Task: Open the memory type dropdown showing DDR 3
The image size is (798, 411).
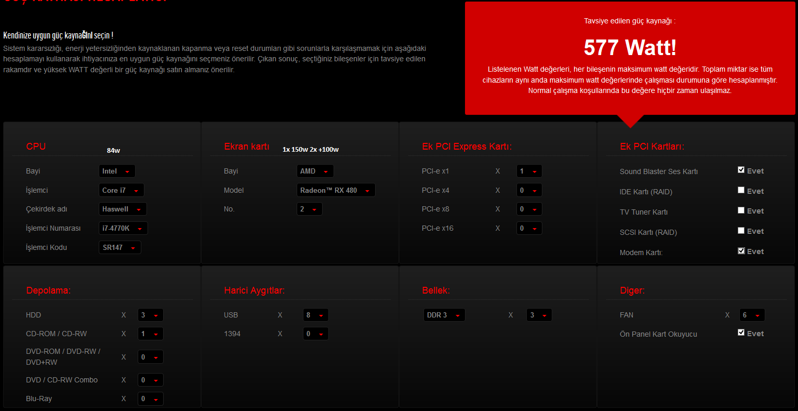Action: click(x=444, y=315)
